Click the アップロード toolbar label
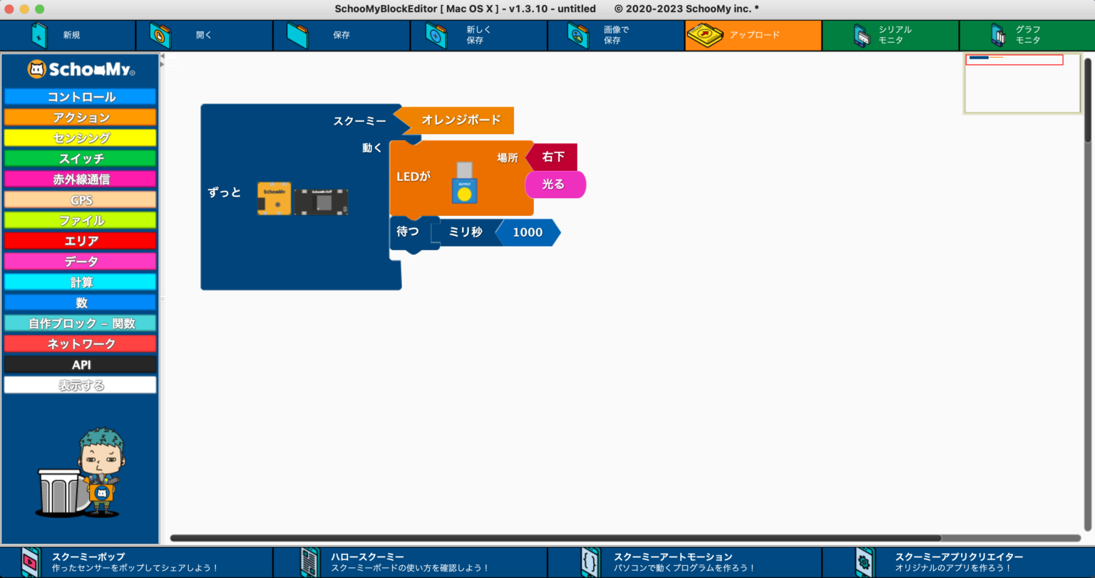The width and height of the screenshot is (1095, 578). click(x=754, y=35)
